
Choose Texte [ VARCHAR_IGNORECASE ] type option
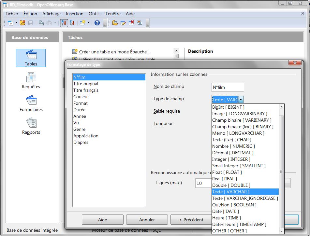tap(245, 199)
